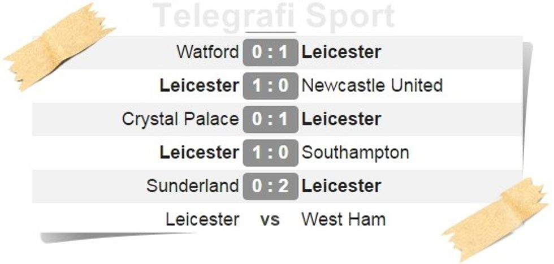Click the 0:2 score box
The height and width of the screenshot is (264, 554).
point(270,185)
